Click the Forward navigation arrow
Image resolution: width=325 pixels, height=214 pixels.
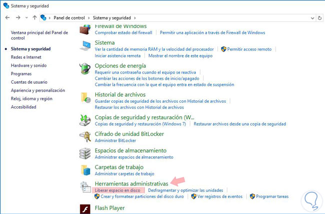tap(18, 18)
